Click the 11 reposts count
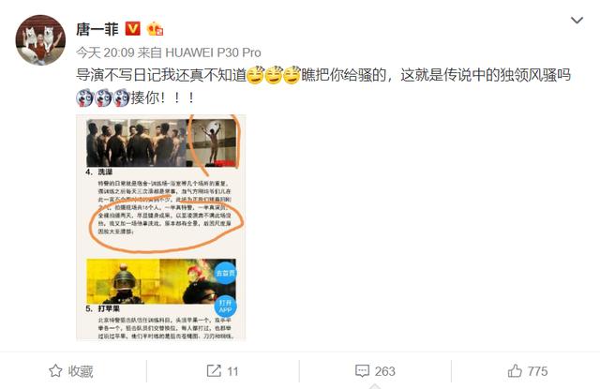600x389 pixels. pyautogui.click(x=232, y=371)
